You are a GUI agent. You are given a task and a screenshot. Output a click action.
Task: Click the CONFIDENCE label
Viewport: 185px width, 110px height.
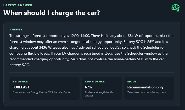(x=95, y=81)
